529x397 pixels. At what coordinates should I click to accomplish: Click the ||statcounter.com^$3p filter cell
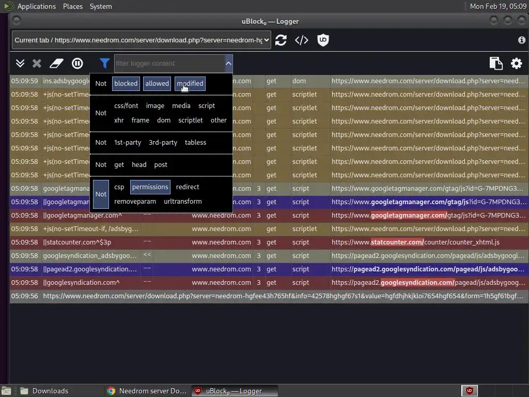click(91, 242)
